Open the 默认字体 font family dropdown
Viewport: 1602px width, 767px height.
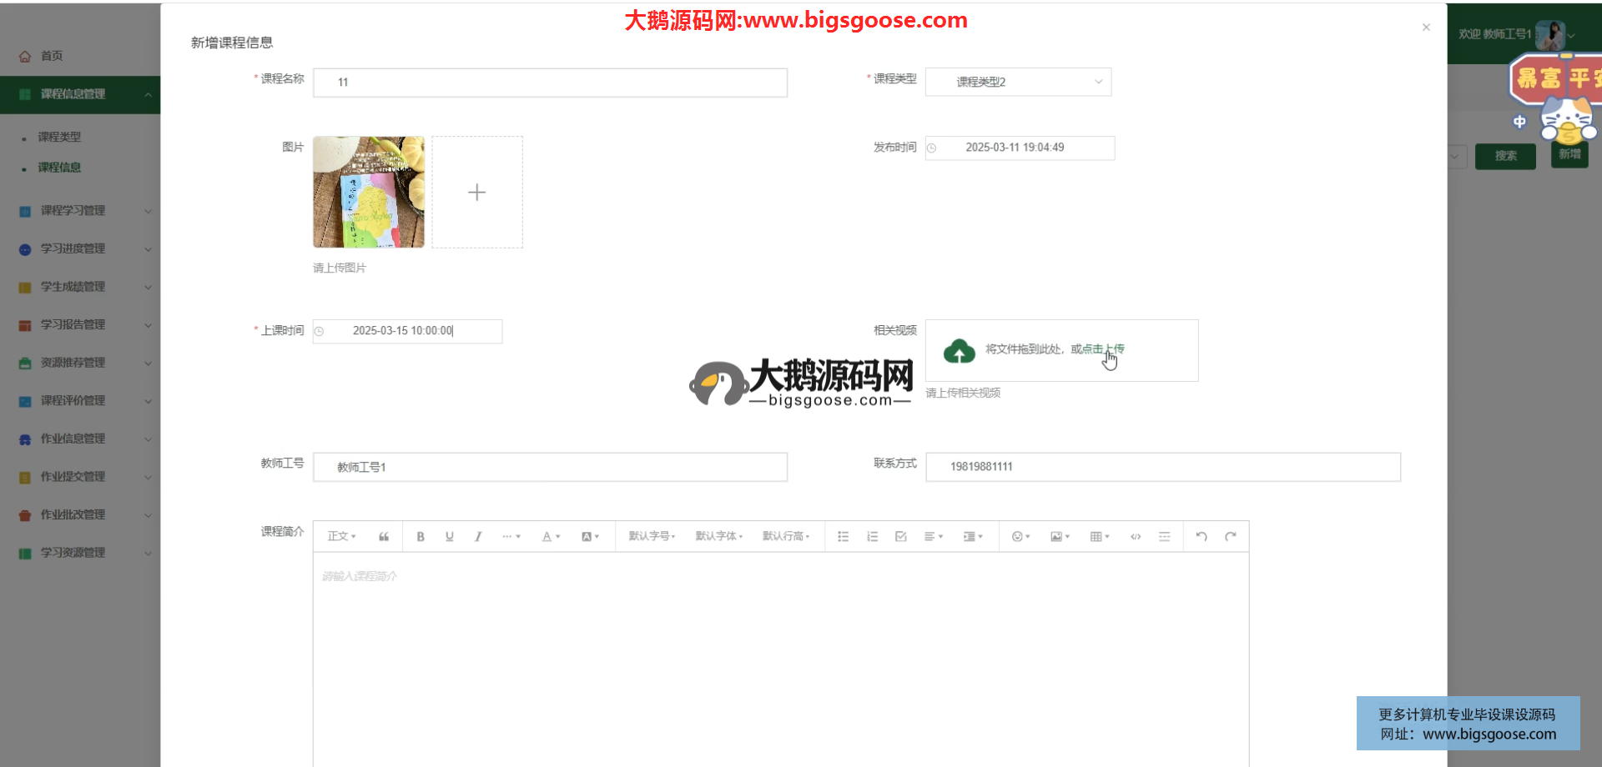pos(718,537)
